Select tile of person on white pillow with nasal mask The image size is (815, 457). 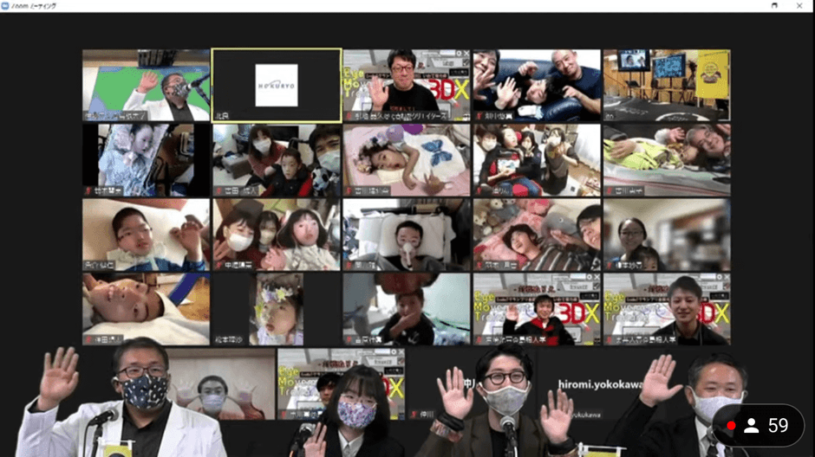[406, 235]
